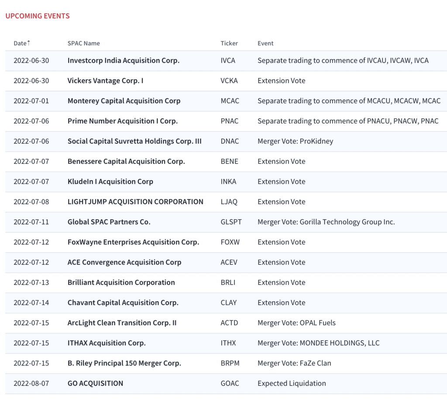
Task: Sort by the SPAC Name column header
Action: pyautogui.click(x=83, y=43)
